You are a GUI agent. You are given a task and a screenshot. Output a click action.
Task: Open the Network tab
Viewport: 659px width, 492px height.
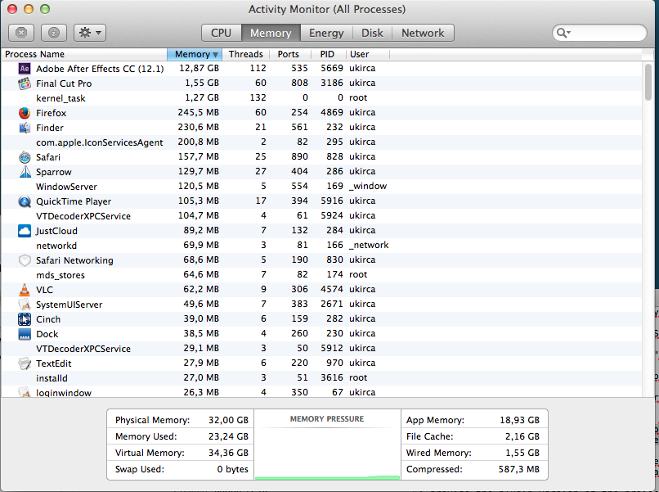click(423, 33)
